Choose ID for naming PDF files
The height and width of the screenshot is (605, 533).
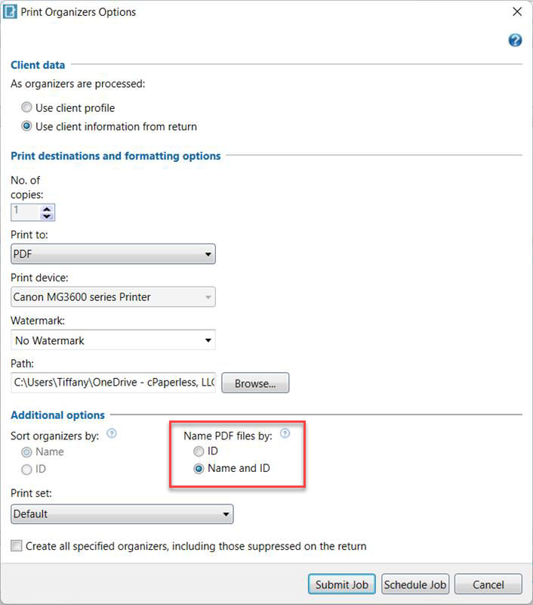tap(199, 451)
